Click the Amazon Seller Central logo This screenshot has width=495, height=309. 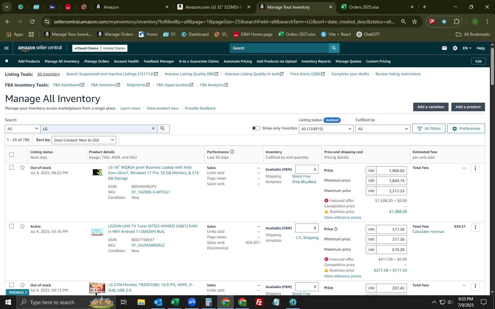coord(40,48)
